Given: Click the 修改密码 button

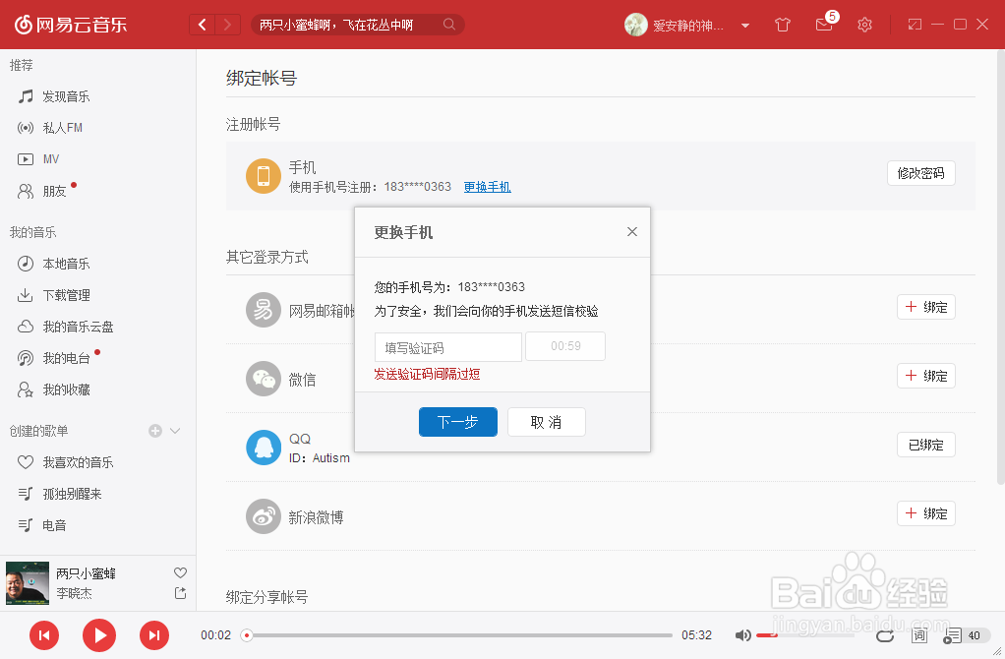Looking at the screenshot, I should click(921, 173).
